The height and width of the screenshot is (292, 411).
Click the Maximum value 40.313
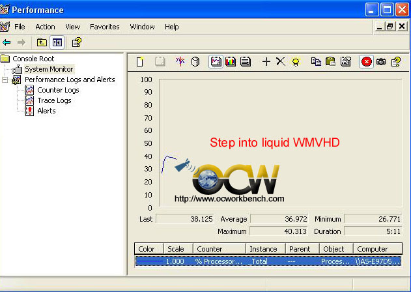[x=278, y=231]
